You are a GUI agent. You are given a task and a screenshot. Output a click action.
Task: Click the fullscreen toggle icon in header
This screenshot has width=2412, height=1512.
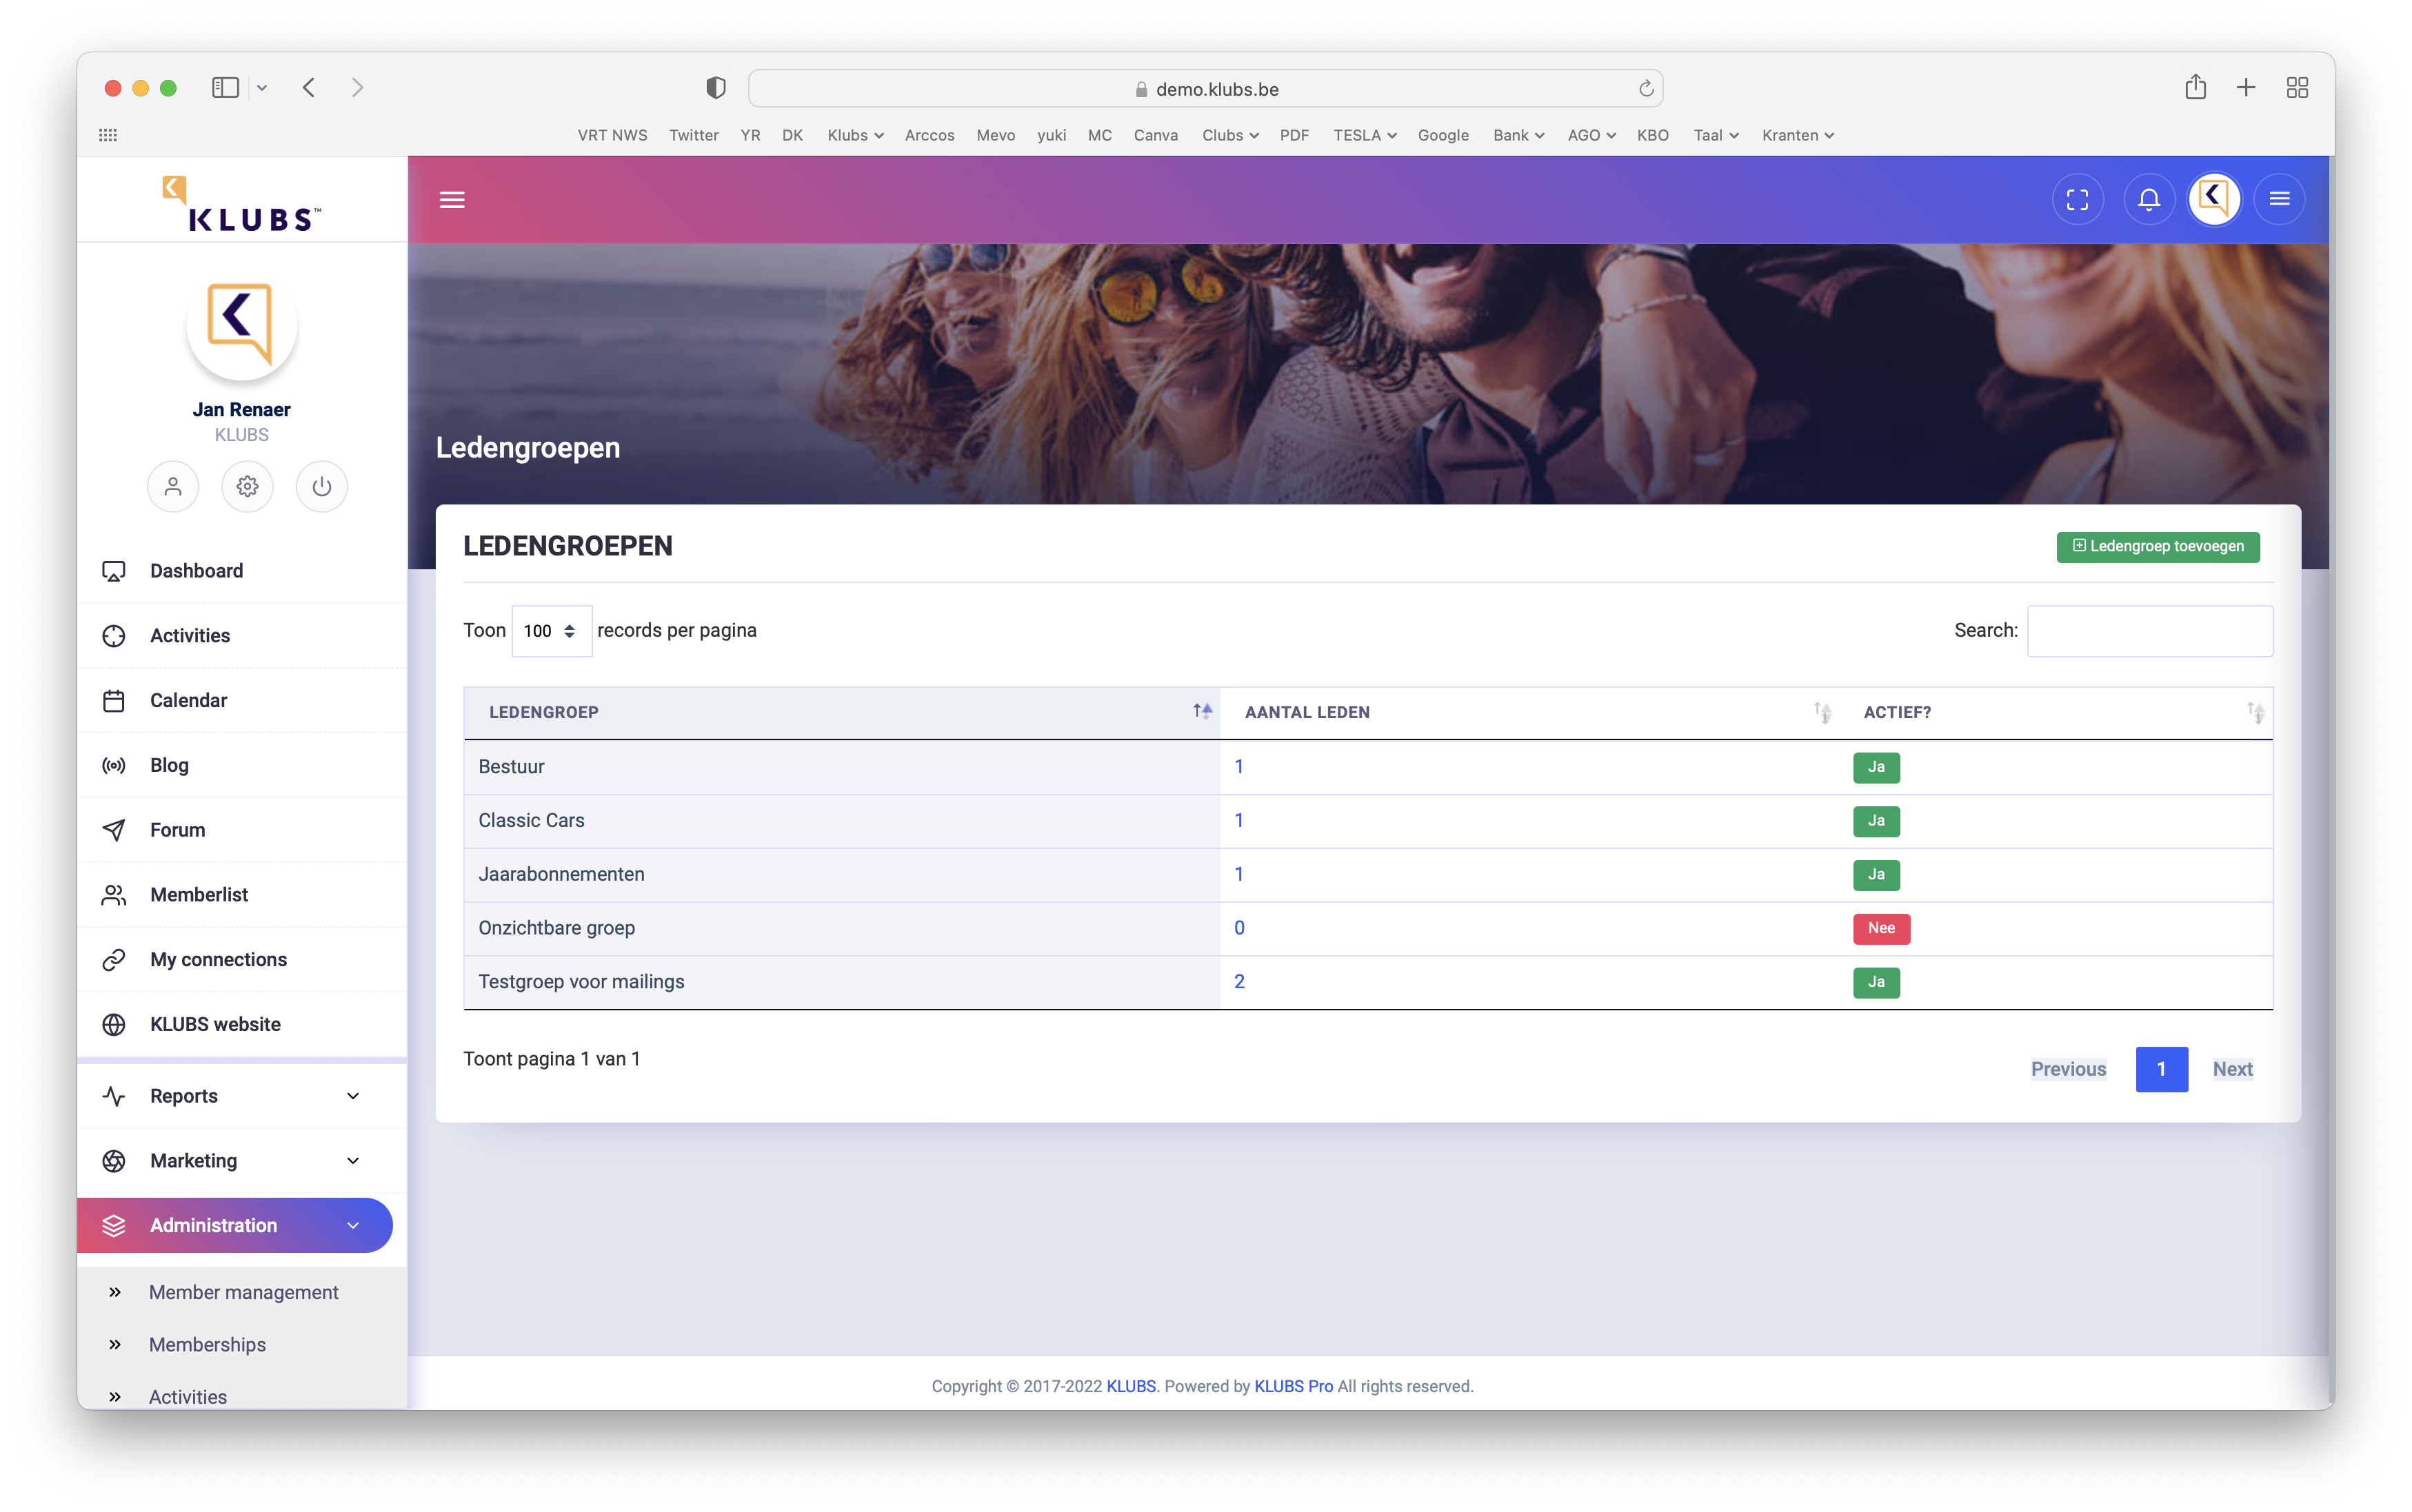click(2077, 199)
